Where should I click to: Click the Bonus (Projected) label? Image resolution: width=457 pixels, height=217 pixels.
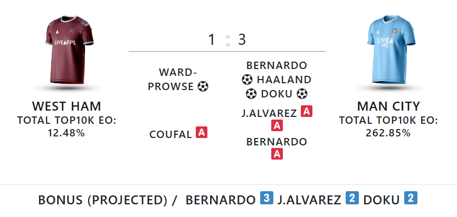point(102,200)
